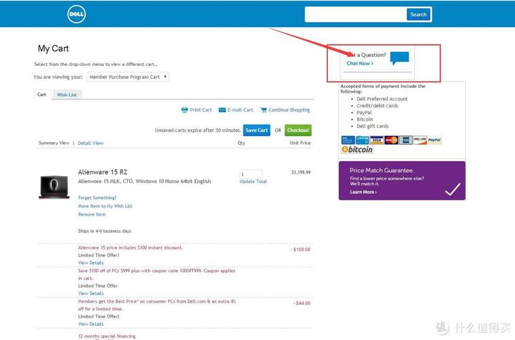Select the Cart tab

coord(41,95)
